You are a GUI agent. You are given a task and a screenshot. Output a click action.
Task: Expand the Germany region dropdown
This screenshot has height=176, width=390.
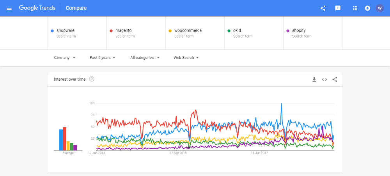click(65, 57)
